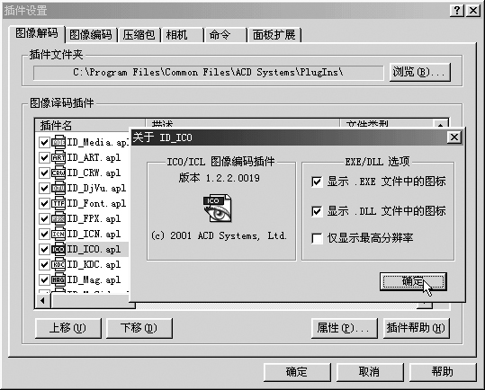Select the ID_FPX.apl row text
The height and width of the screenshot is (390, 485).
tap(94, 218)
